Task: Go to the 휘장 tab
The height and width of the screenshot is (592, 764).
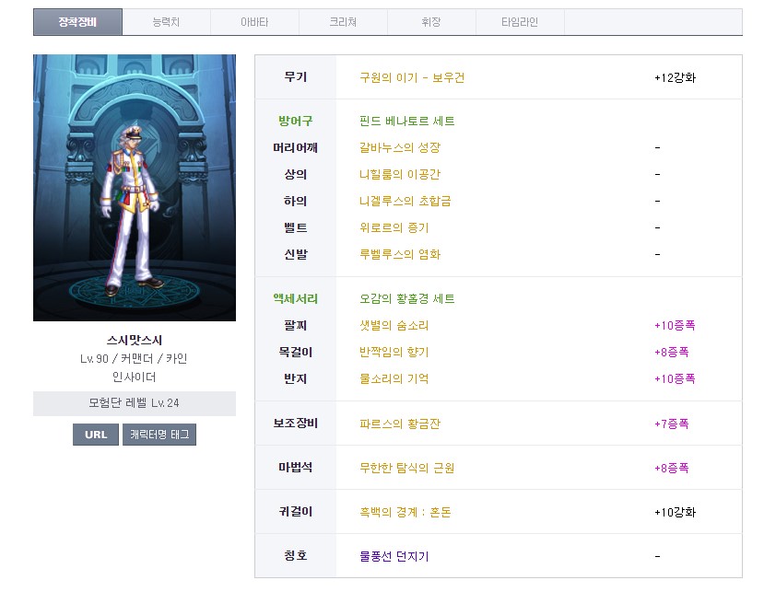Action: tap(431, 22)
